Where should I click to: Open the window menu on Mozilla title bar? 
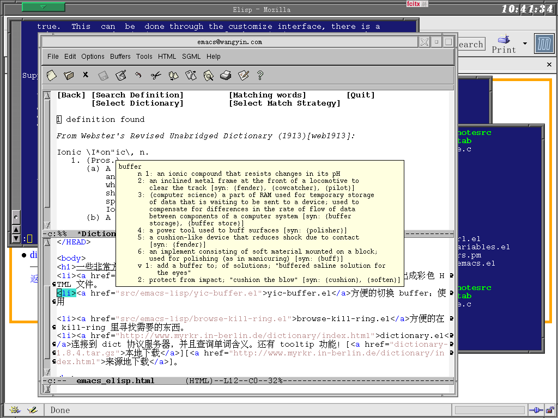pos(44,7)
